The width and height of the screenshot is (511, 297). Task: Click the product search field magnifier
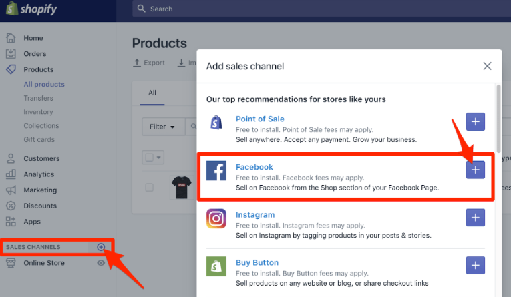coord(193,127)
